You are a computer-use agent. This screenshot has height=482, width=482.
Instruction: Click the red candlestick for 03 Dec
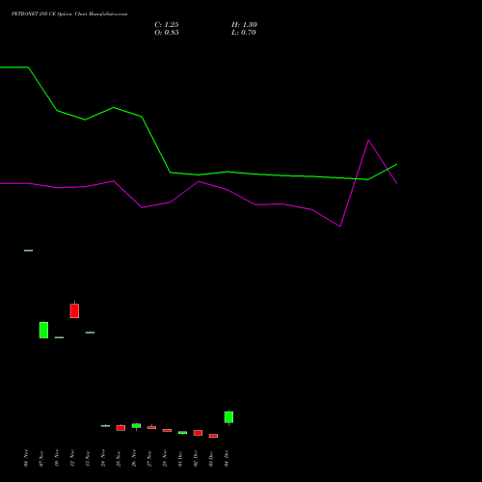coord(213,436)
